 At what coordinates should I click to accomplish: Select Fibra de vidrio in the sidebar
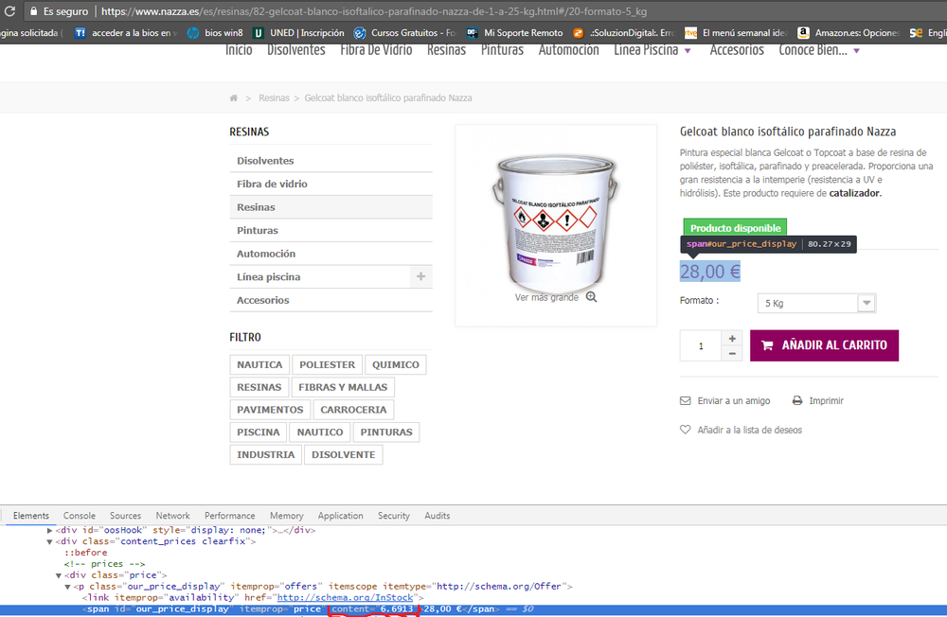[x=331, y=185]
